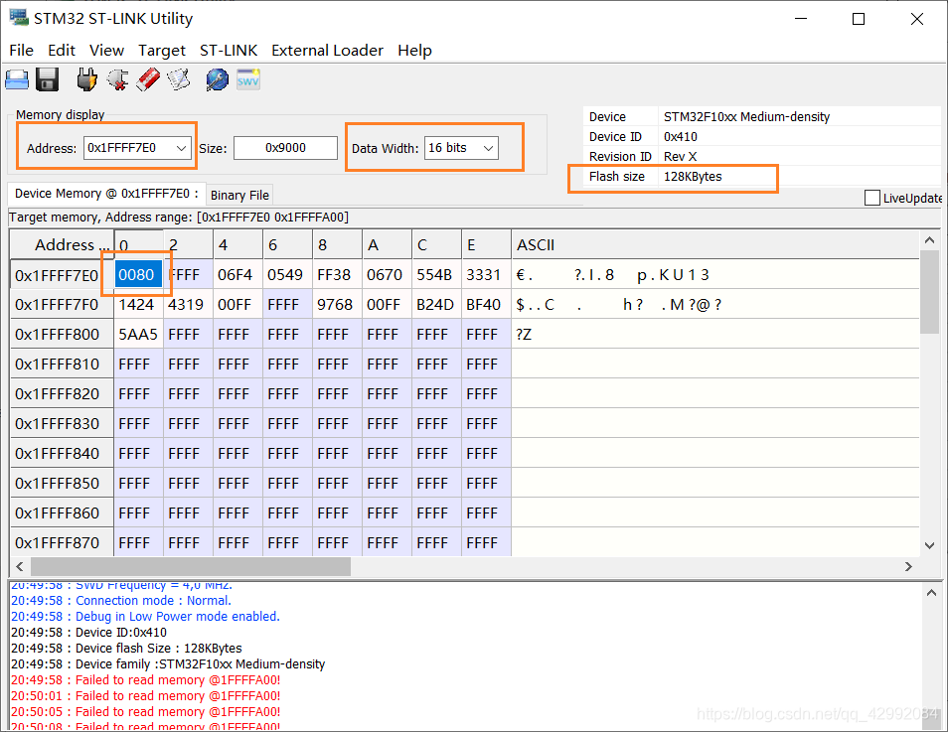Click log line Device flash Size : 128KBytes
The width and height of the screenshot is (948, 732).
click(x=126, y=648)
